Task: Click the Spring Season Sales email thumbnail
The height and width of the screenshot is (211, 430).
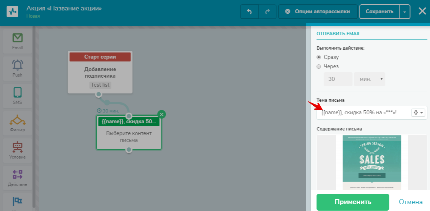Action: pyautogui.click(x=372, y=162)
